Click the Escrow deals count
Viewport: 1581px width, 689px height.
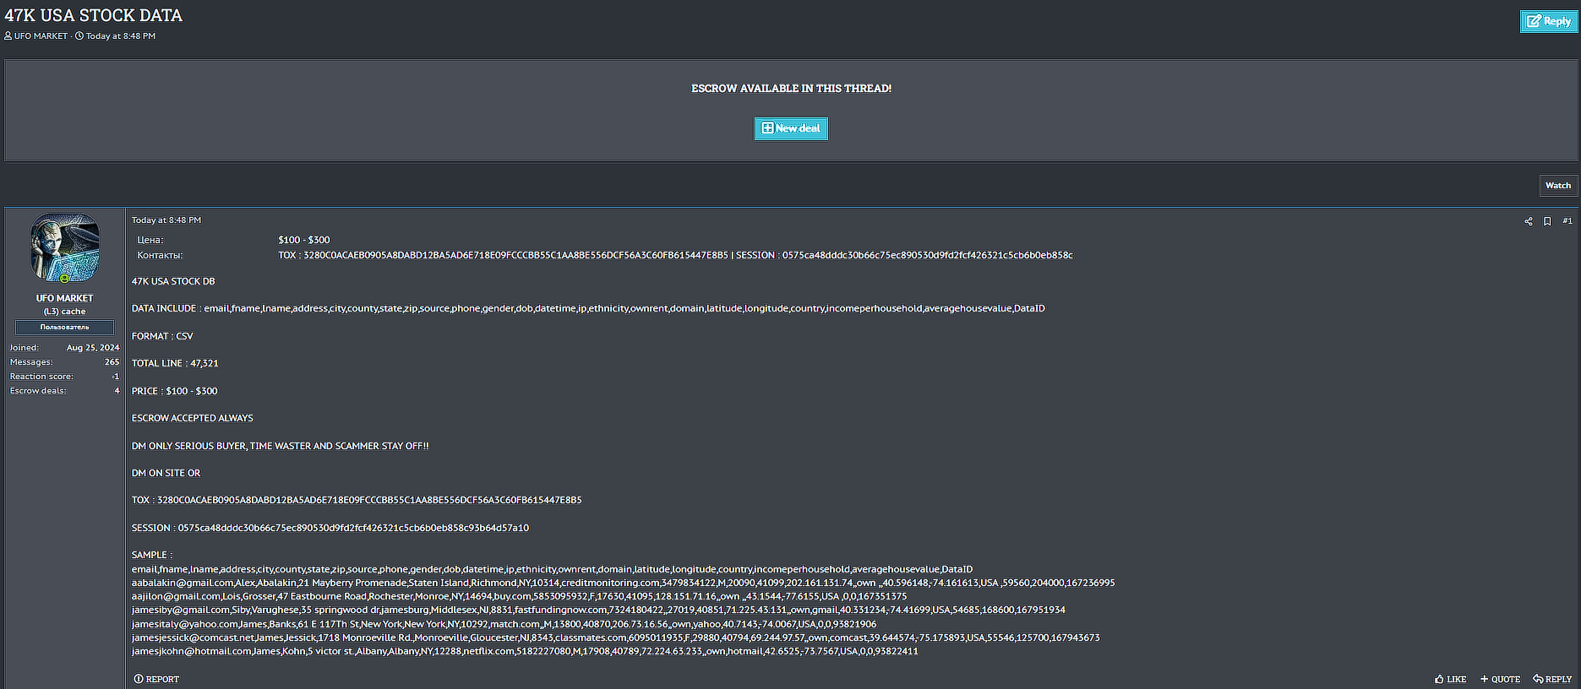pyautogui.click(x=117, y=391)
